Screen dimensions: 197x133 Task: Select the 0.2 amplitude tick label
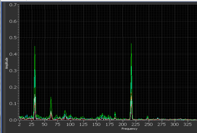(13, 87)
